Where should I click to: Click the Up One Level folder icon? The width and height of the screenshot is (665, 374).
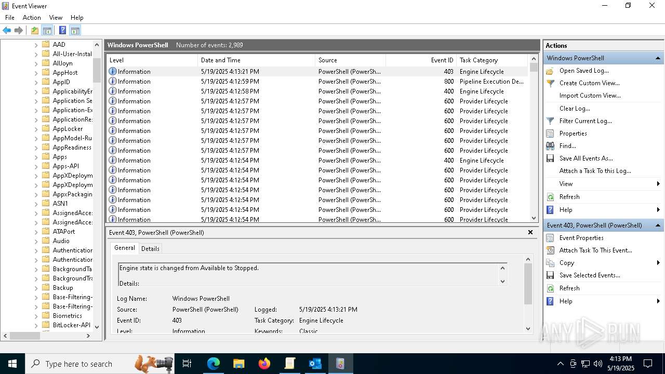point(35,30)
